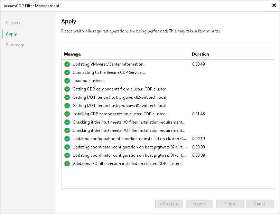Click the 0:00:49 duration value
Screen dimensions: 280x214
click(198, 64)
